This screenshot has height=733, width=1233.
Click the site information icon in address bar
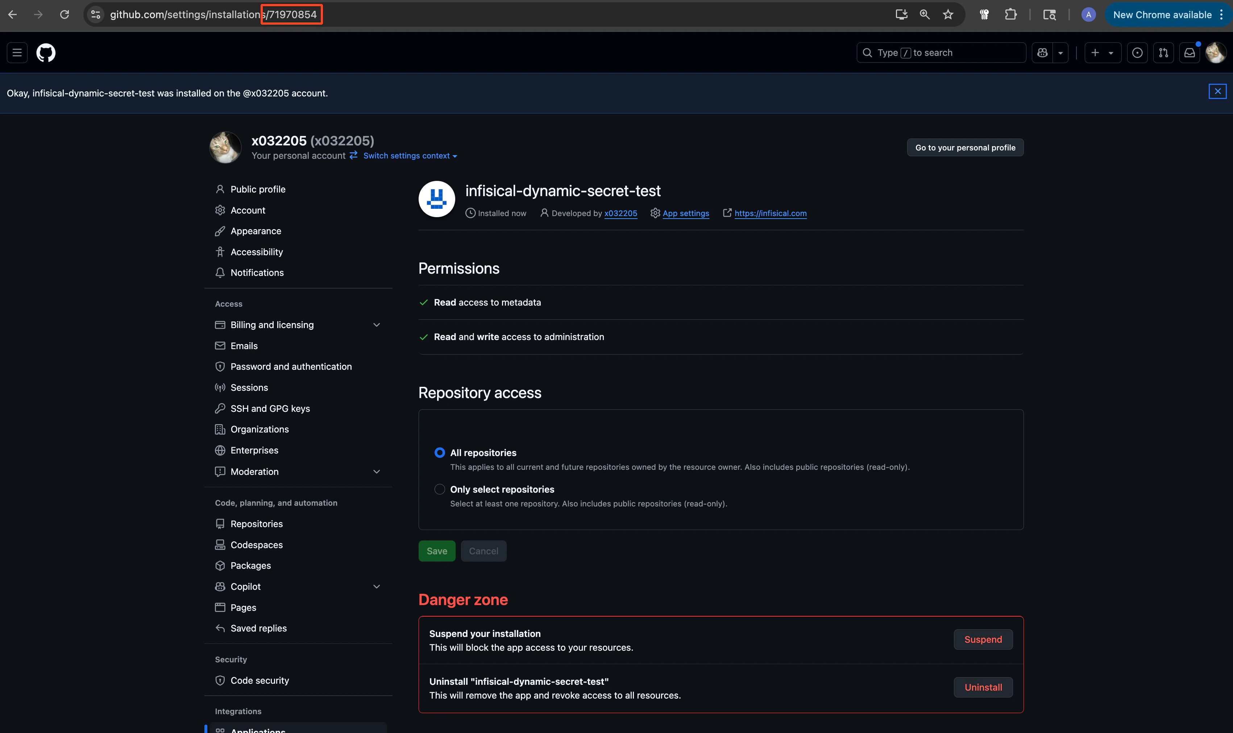point(96,15)
